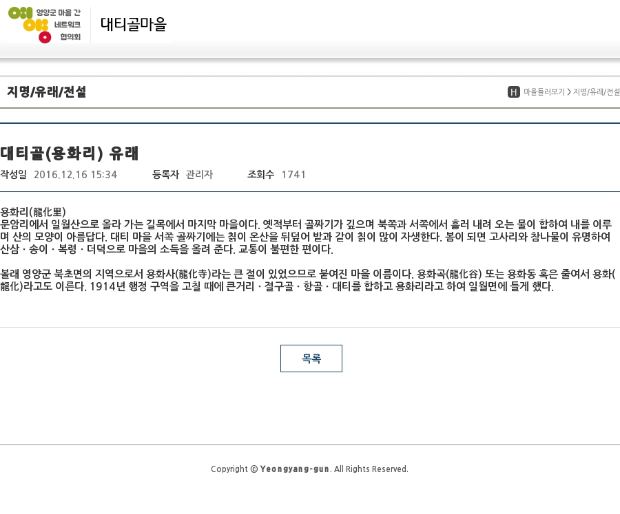Image resolution: width=620 pixels, height=514 pixels.
Task: Click the breadcrumb chevron arrow separator
Action: pyautogui.click(x=569, y=92)
